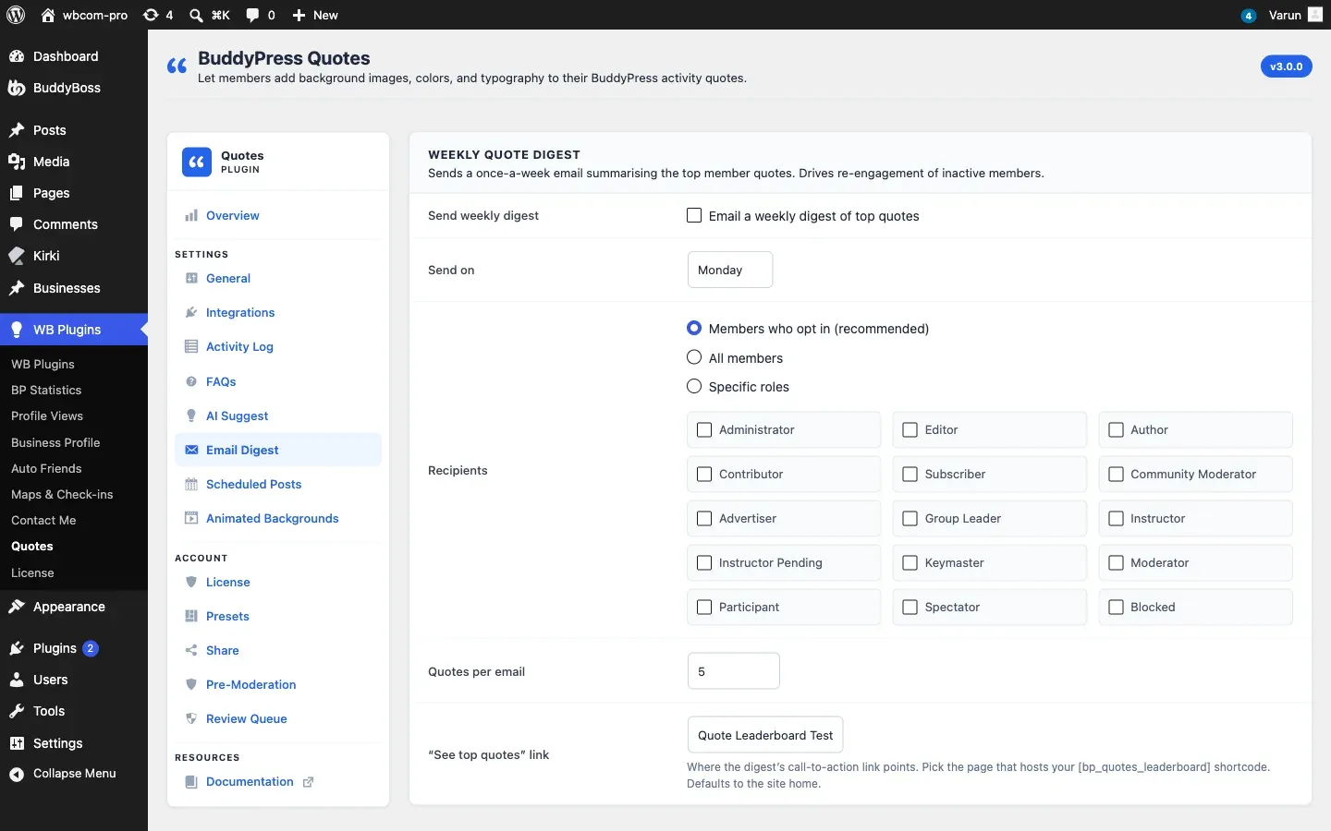Click the Collapse Menu arrow icon
This screenshot has height=831, width=1331.
[x=17, y=775]
